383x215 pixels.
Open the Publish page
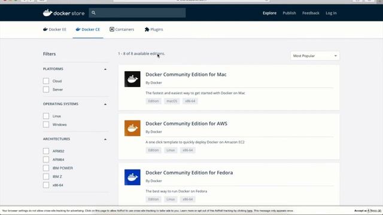tap(289, 13)
